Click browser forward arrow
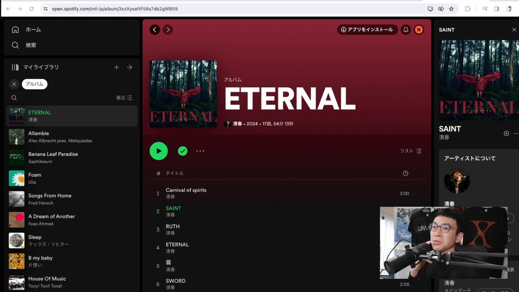This screenshot has width=519, height=292. 20,9
